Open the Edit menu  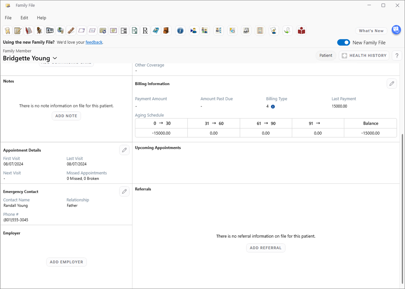click(x=24, y=18)
